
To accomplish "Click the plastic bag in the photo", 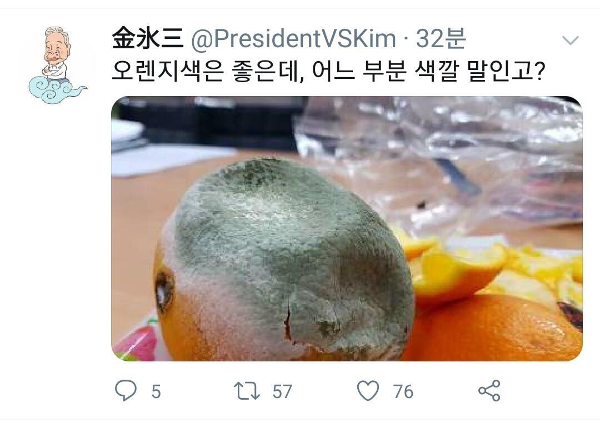I will pyautogui.click(x=440, y=160).
